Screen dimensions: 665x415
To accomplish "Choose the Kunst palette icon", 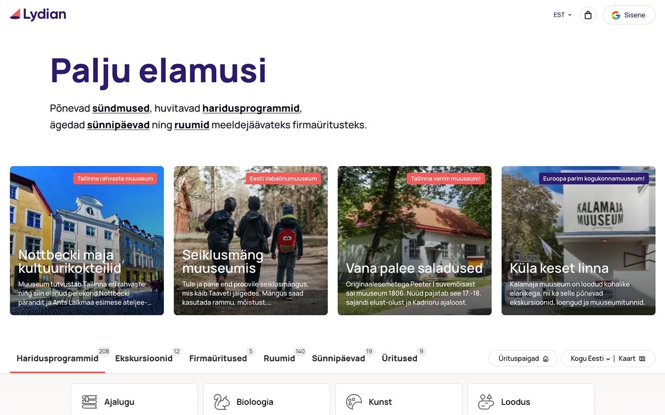I will [354, 402].
